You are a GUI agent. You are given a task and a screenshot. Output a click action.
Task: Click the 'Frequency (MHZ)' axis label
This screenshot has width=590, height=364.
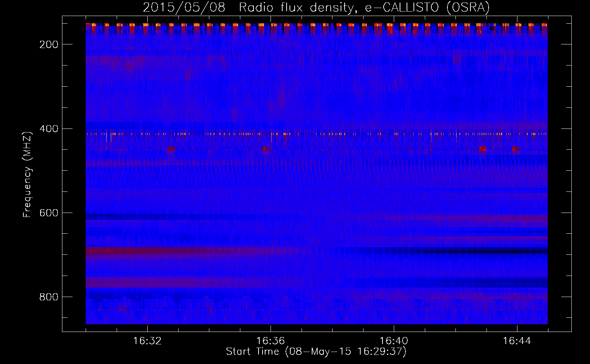(x=27, y=174)
